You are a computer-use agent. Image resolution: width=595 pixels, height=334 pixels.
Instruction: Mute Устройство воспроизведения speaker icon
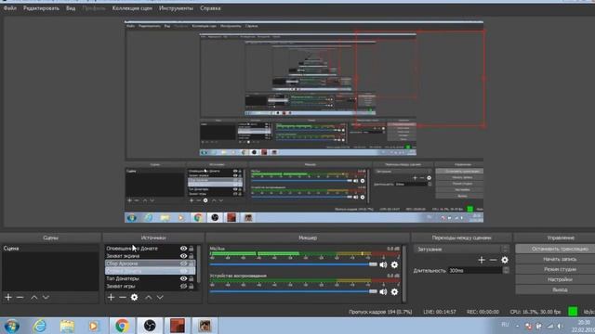[x=383, y=291]
